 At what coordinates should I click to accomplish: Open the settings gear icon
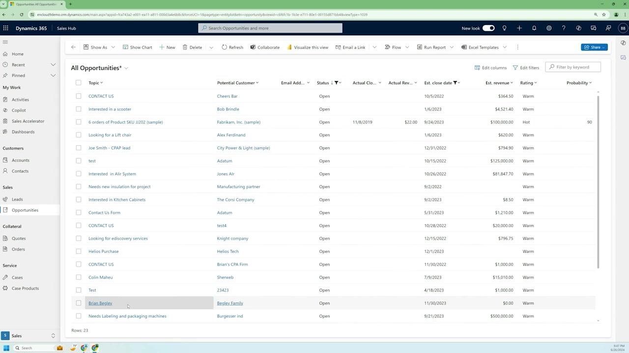(549, 28)
